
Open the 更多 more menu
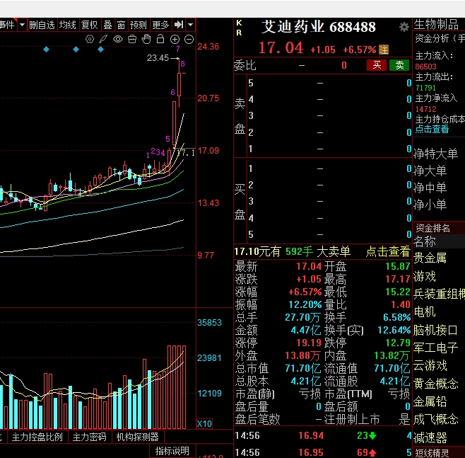coord(160,25)
